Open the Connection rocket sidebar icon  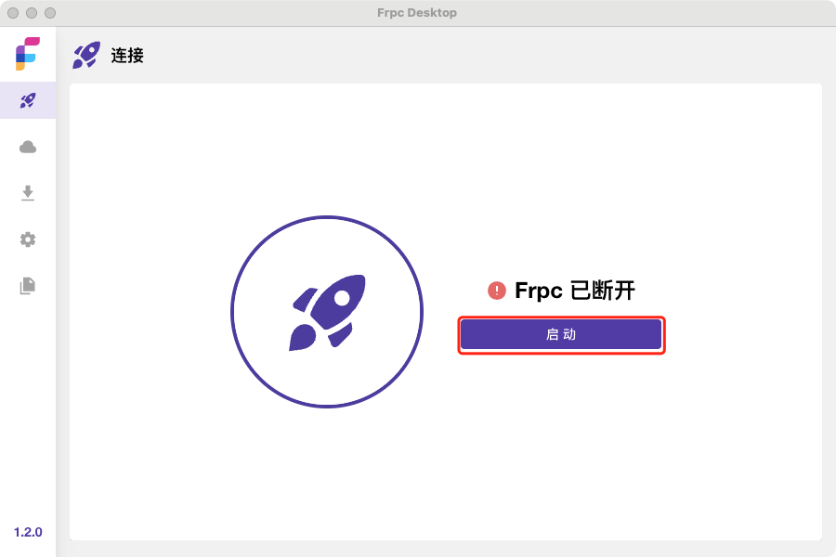point(28,100)
